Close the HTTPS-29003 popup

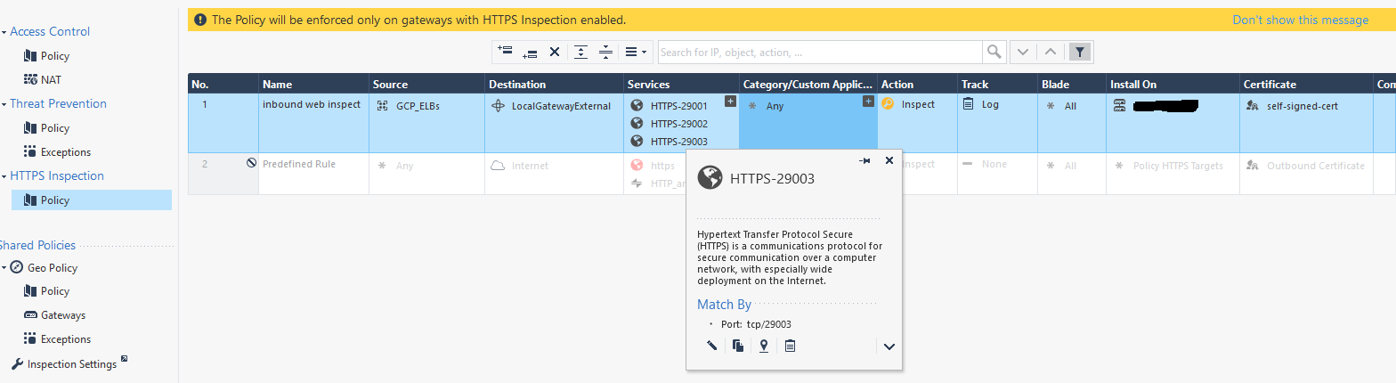tap(889, 160)
